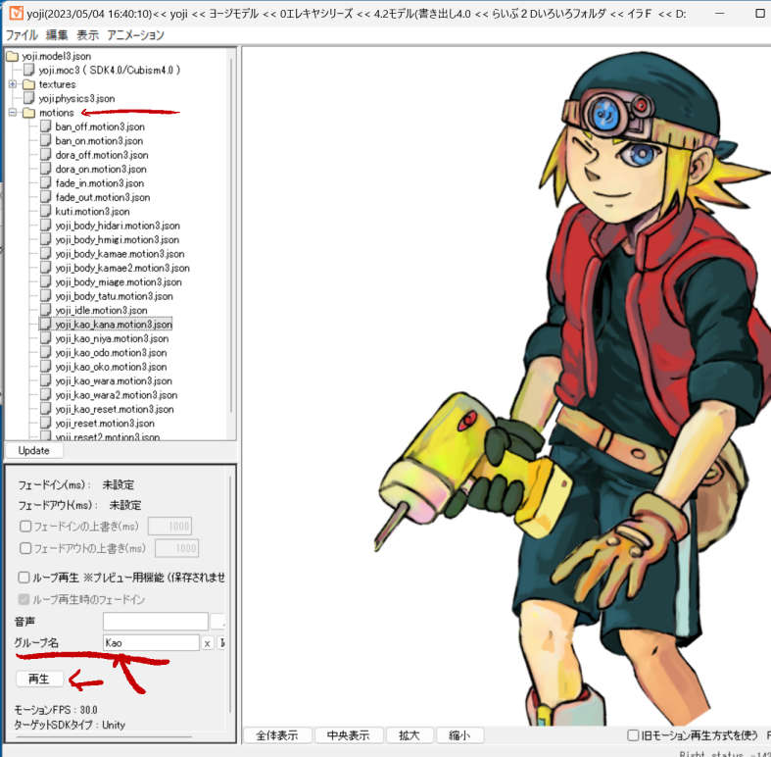Click the fade_in.motion3.json file icon
The image size is (771, 757).
tap(45, 183)
